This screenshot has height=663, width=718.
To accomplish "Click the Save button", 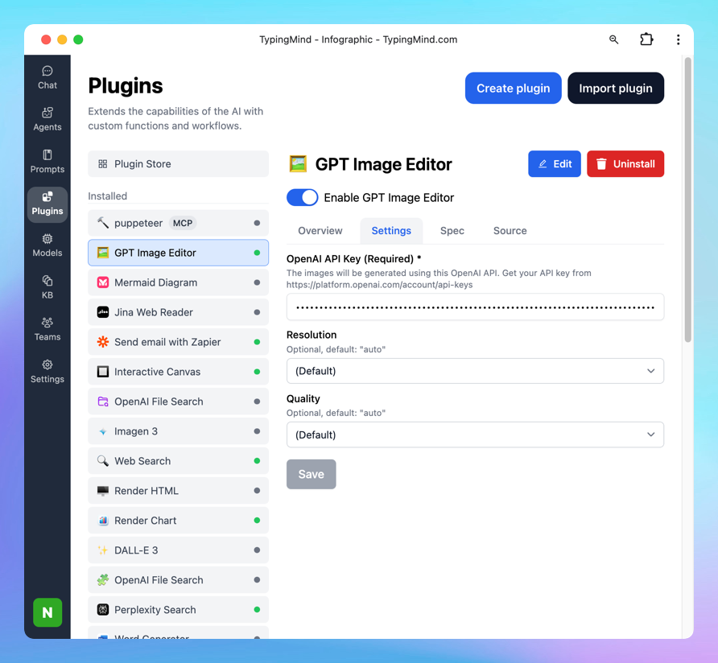I will coord(311,474).
